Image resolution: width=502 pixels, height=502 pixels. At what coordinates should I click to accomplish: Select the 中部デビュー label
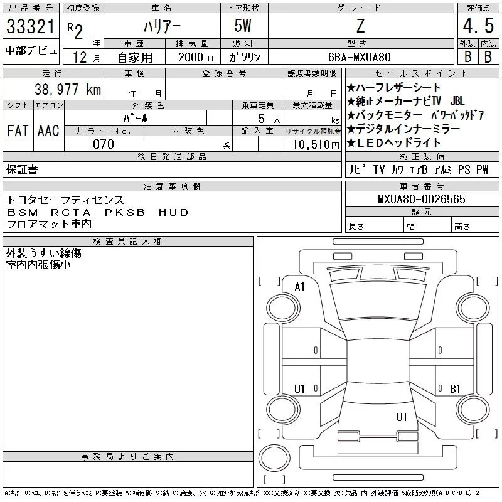[31, 51]
